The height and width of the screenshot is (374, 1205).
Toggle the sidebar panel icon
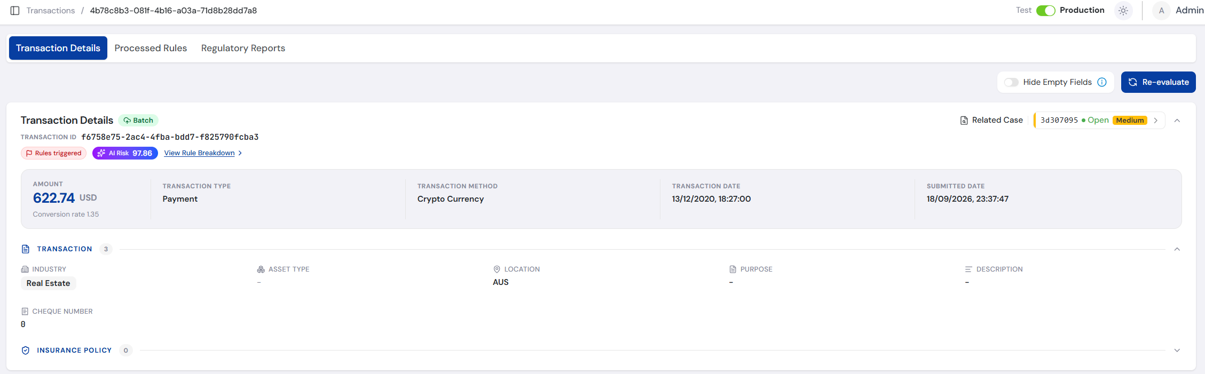click(15, 11)
